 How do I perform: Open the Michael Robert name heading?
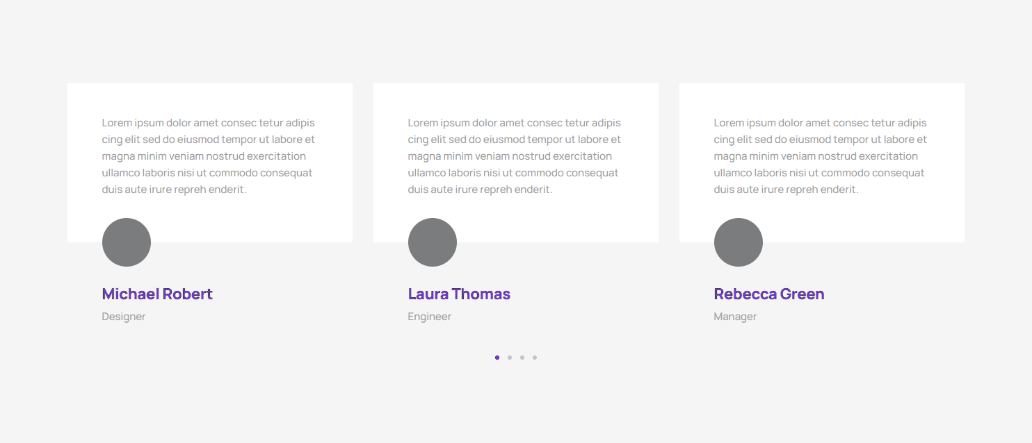point(157,294)
